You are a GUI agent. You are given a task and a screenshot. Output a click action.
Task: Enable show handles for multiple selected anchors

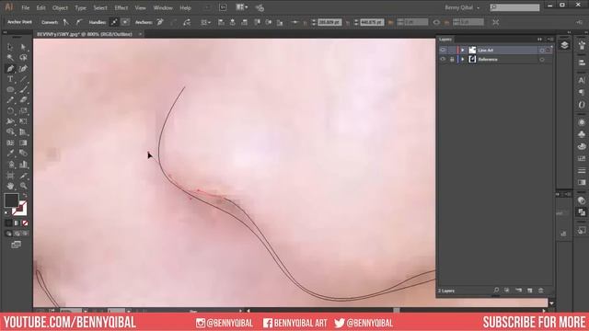(x=114, y=22)
